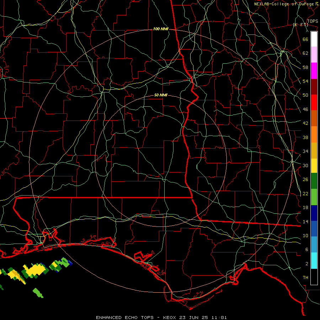Click the '22' scale value
This screenshot has width=320, height=320.
coord(305,193)
